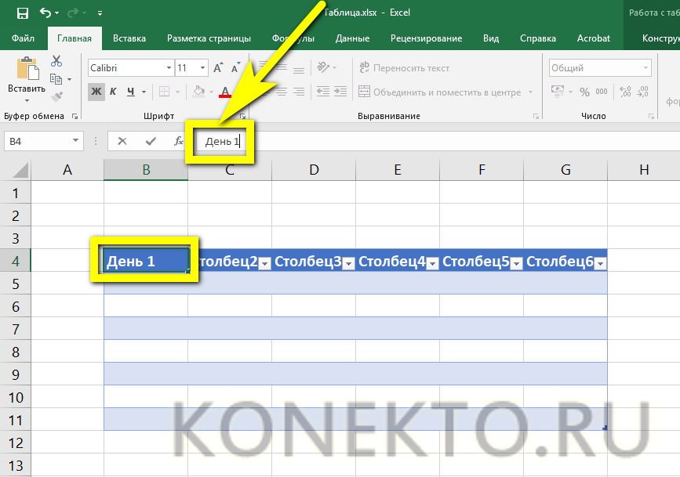Click the Undo arrow in title bar
680x477 pixels.
[45, 13]
